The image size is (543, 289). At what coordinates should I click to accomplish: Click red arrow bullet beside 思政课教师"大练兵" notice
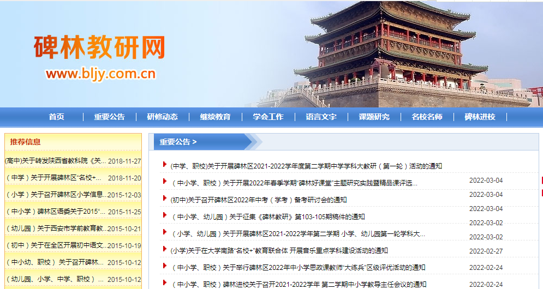coord(165,266)
